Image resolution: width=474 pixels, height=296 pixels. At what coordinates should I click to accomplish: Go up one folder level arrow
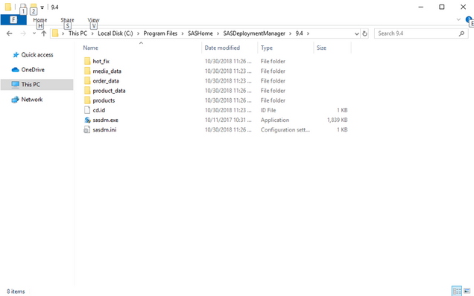coord(44,33)
